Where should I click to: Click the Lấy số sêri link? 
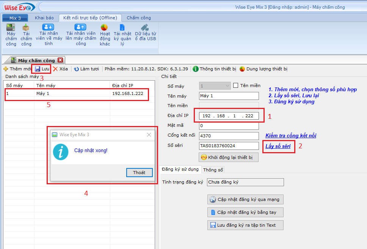pyautogui.click(x=278, y=146)
